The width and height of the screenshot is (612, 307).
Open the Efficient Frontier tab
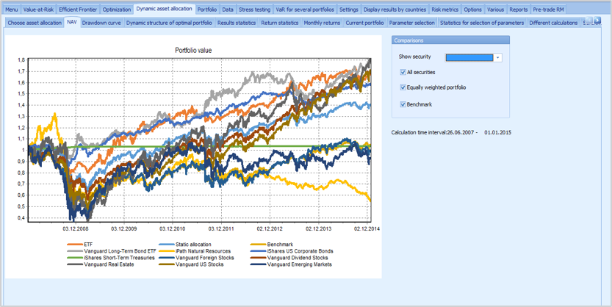[x=78, y=10]
